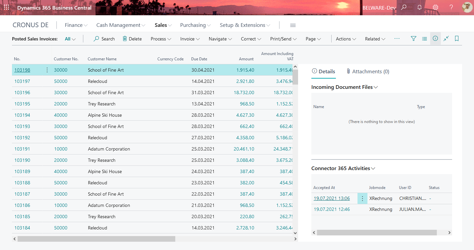Toggle the FactBox information pane icon

coord(435,39)
